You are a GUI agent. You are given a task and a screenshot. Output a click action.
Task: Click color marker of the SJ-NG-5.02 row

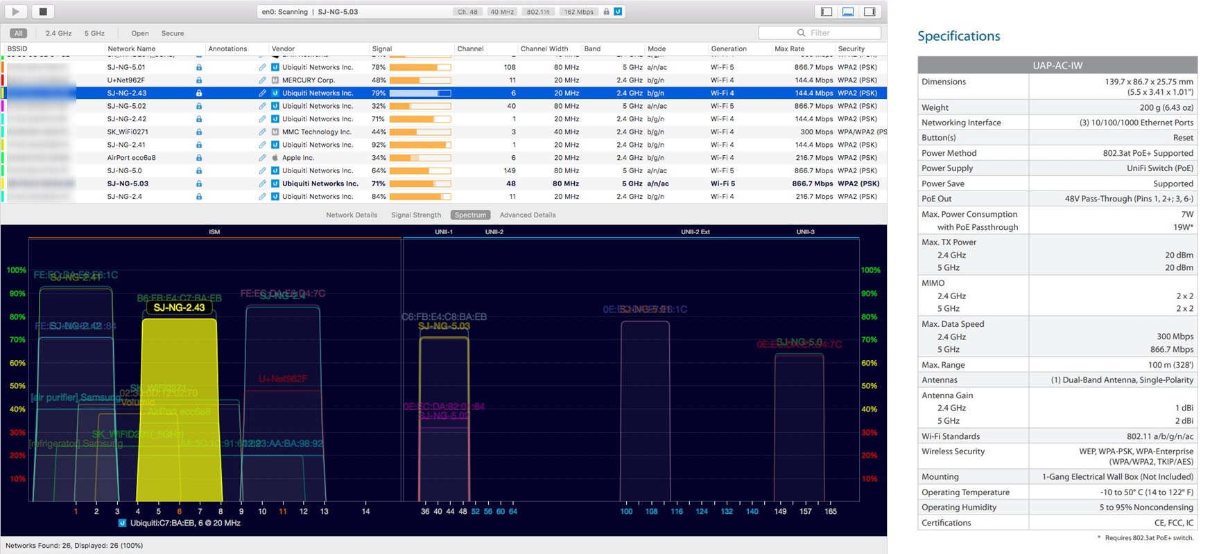[x=2, y=106]
